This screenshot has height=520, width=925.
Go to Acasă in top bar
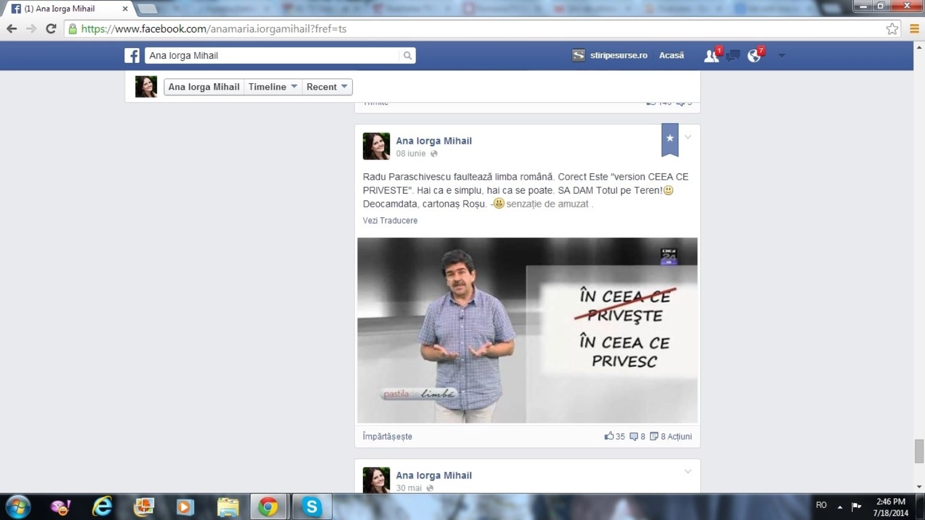coord(671,55)
